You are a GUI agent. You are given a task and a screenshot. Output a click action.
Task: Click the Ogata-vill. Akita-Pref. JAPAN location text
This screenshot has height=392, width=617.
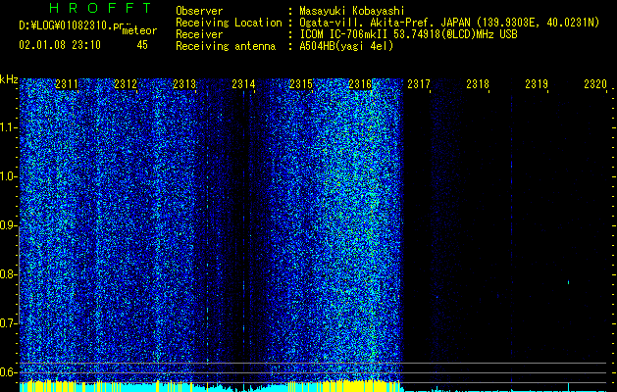(x=449, y=23)
